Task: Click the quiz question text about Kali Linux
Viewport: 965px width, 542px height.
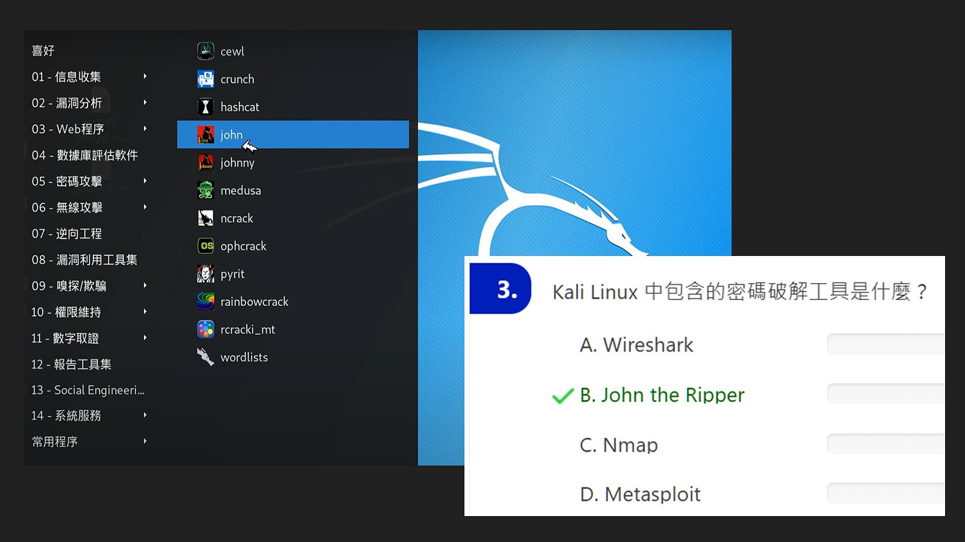Action: click(740, 292)
